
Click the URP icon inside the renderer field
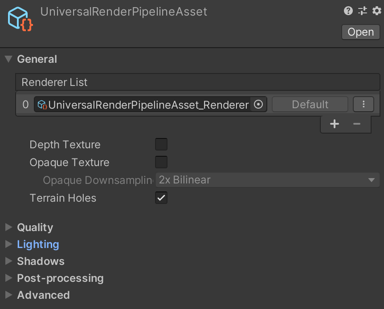pos(42,104)
